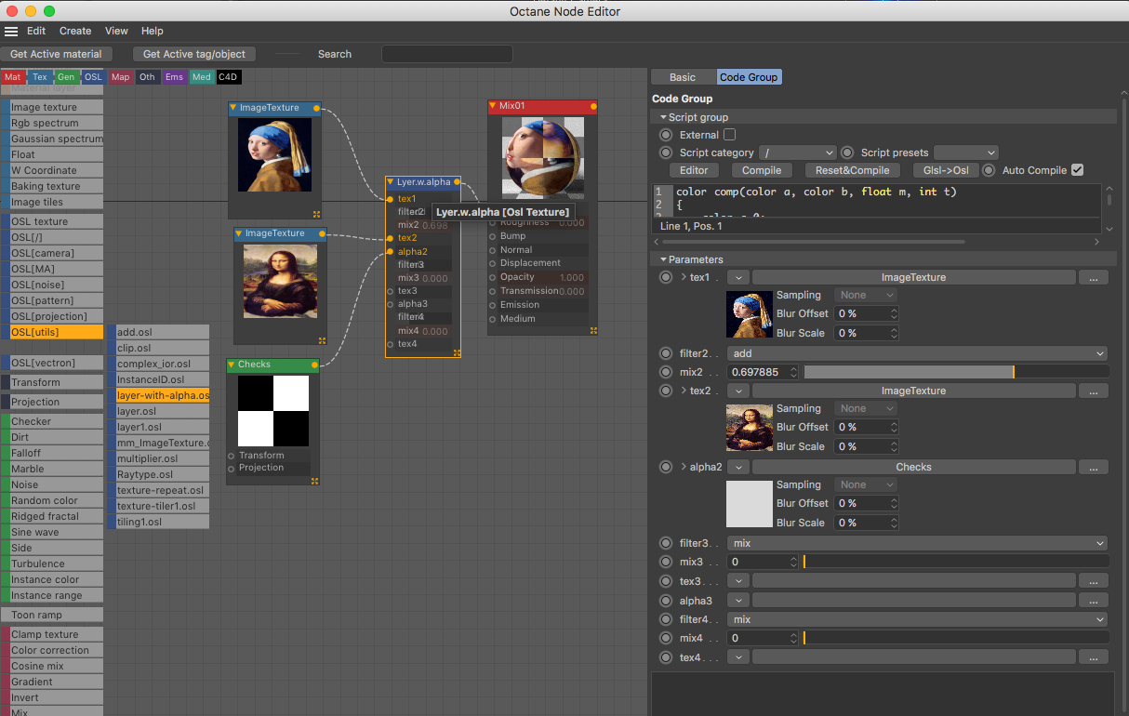Image resolution: width=1129 pixels, height=716 pixels.
Task: Toggle the C4D node filter
Action: [x=228, y=77]
